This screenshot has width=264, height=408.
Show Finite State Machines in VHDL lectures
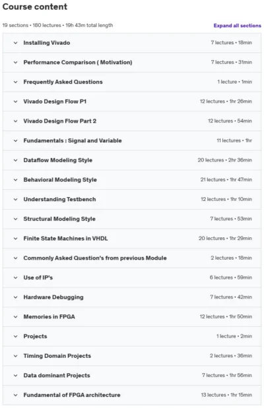(132, 239)
